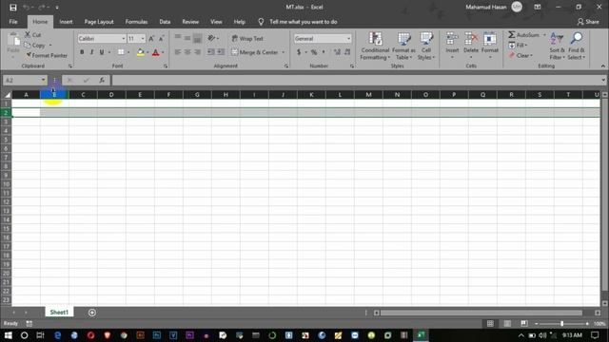
Task: Activate the Format Painter
Action: pyautogui.click(x=47, y=55)
